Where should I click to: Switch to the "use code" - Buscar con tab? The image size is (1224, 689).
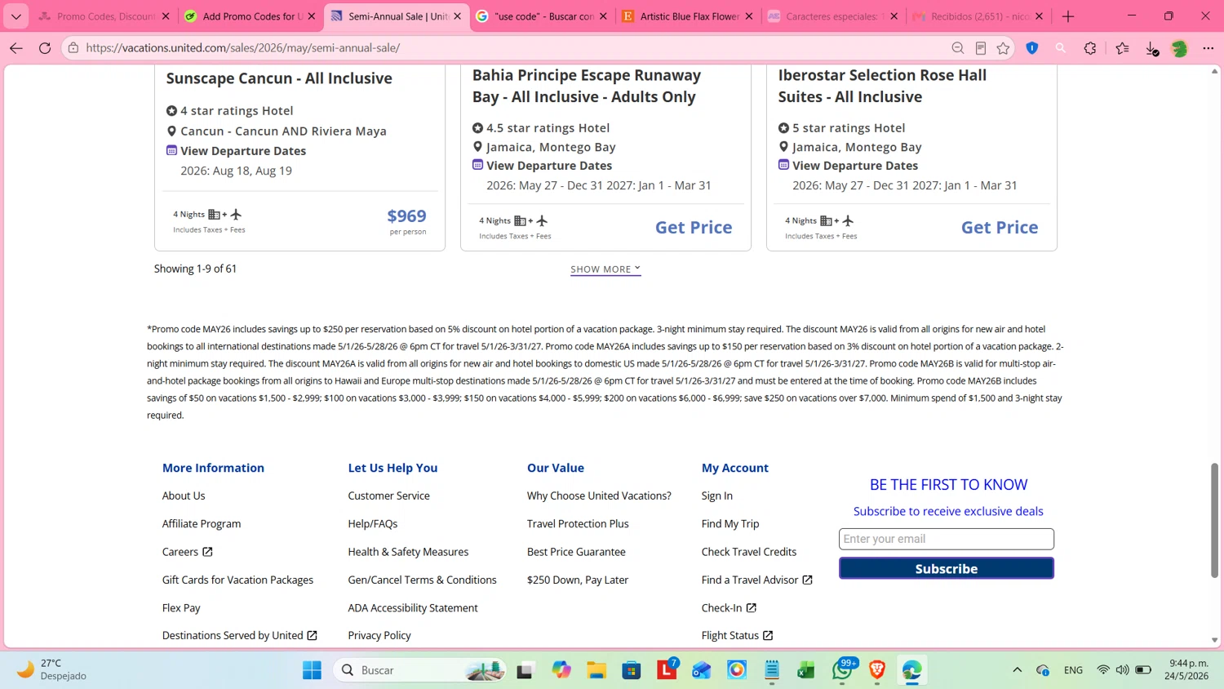tap(542, 16)
